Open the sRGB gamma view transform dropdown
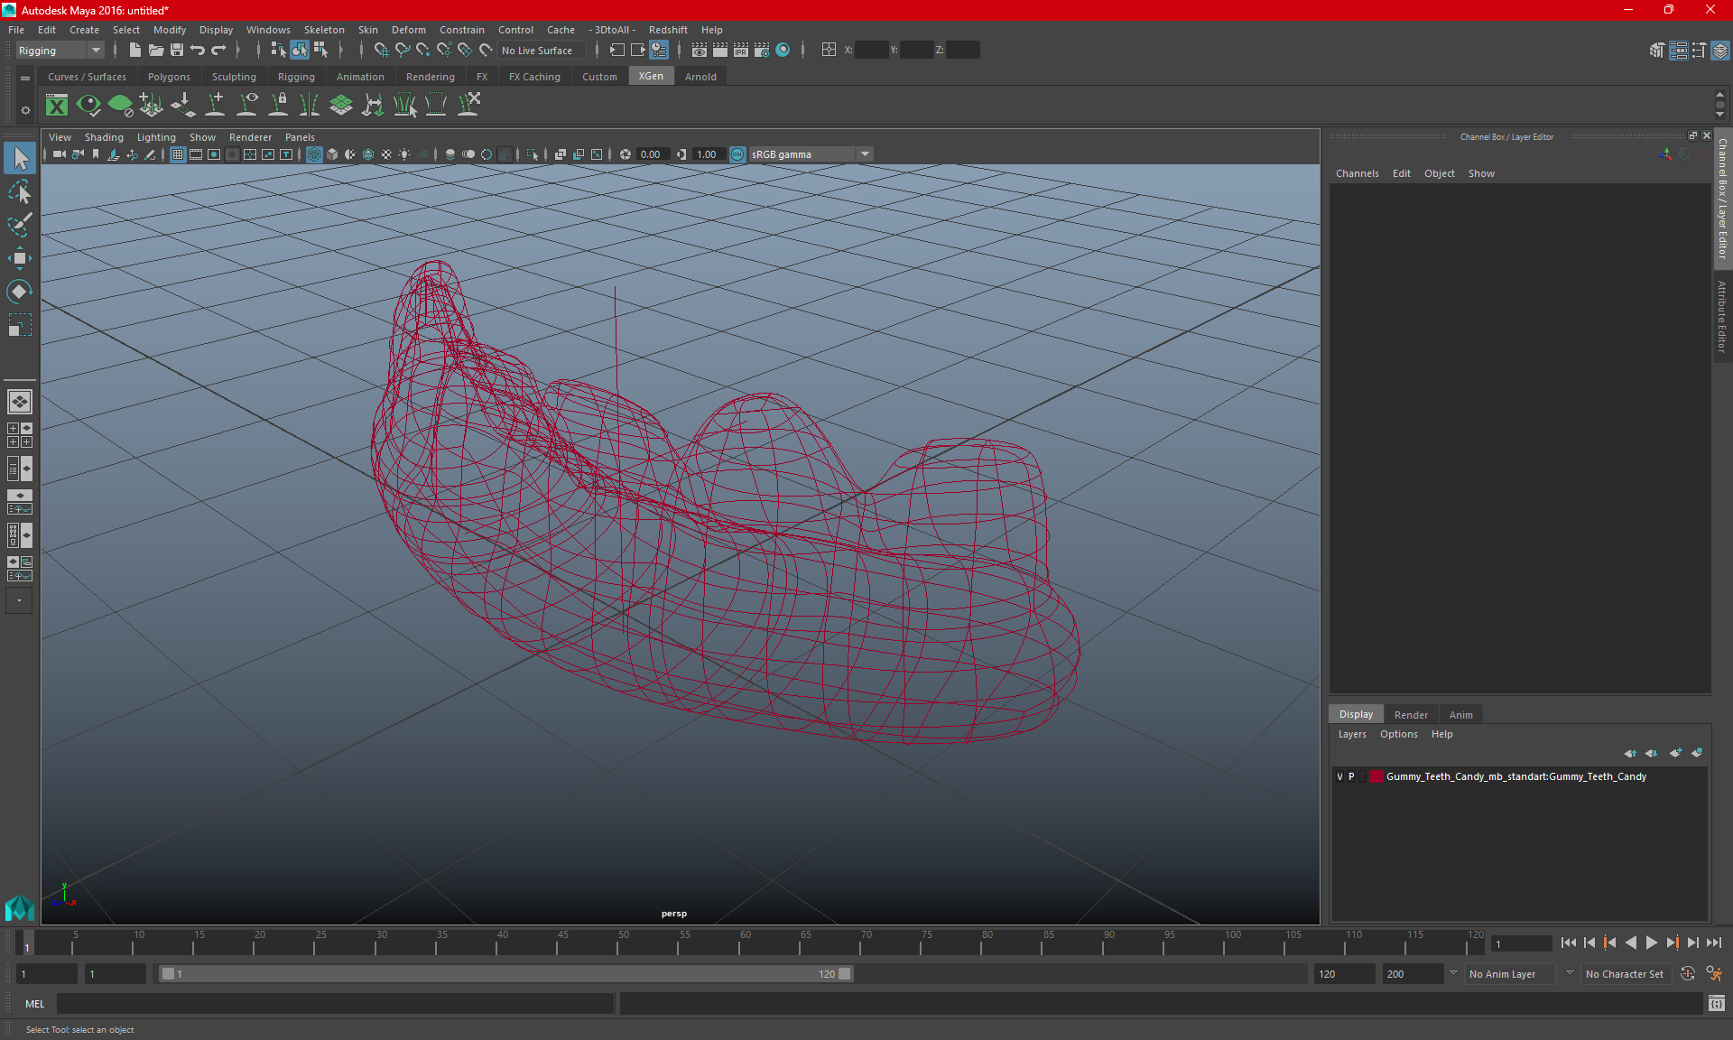1733x1040 pixels. pos(811,154)
